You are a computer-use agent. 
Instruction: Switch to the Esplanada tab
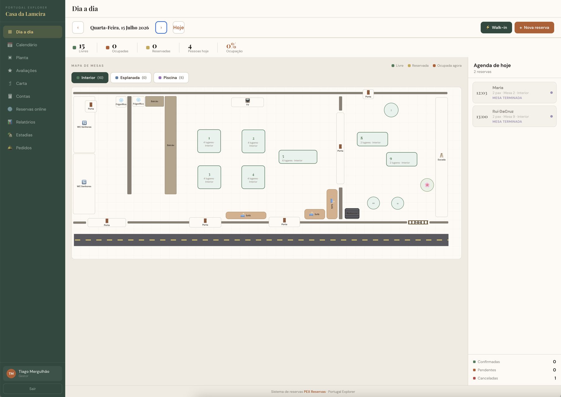131,78
